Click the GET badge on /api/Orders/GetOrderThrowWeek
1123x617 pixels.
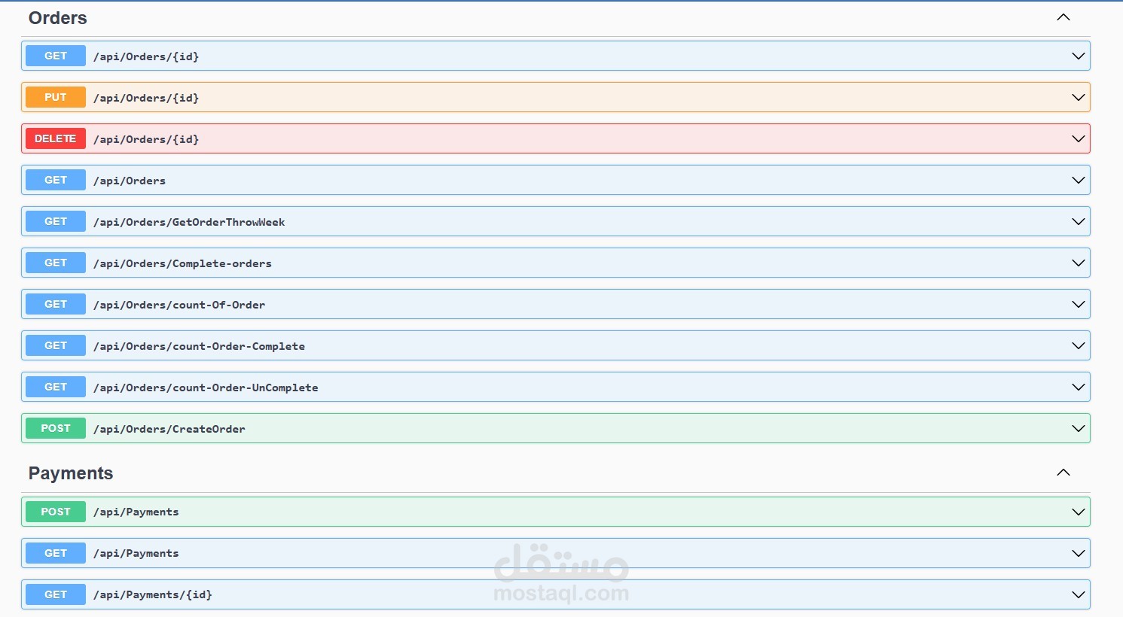pos(55,220)
